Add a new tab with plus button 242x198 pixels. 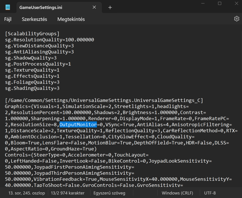pos(110,7)
